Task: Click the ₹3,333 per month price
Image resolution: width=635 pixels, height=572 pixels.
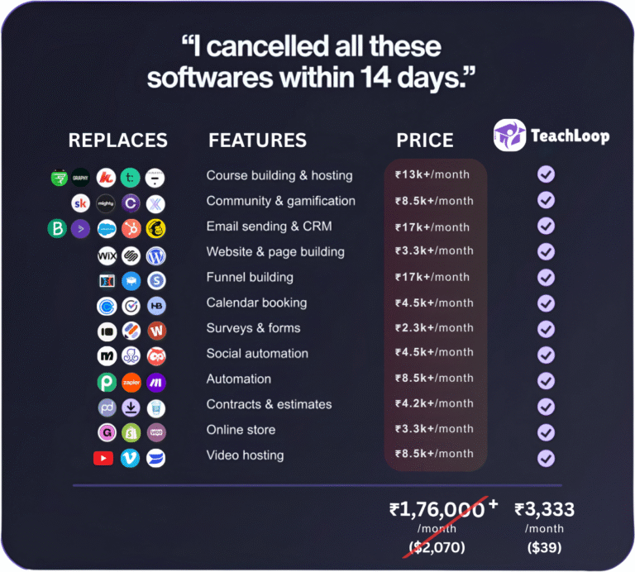Action: [x=544, y=510]
